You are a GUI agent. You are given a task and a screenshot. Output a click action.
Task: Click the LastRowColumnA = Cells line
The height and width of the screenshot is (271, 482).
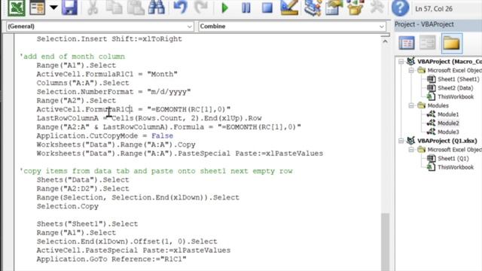coord(149,118)
